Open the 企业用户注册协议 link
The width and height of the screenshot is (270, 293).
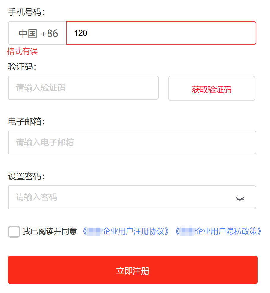point(126,231)
